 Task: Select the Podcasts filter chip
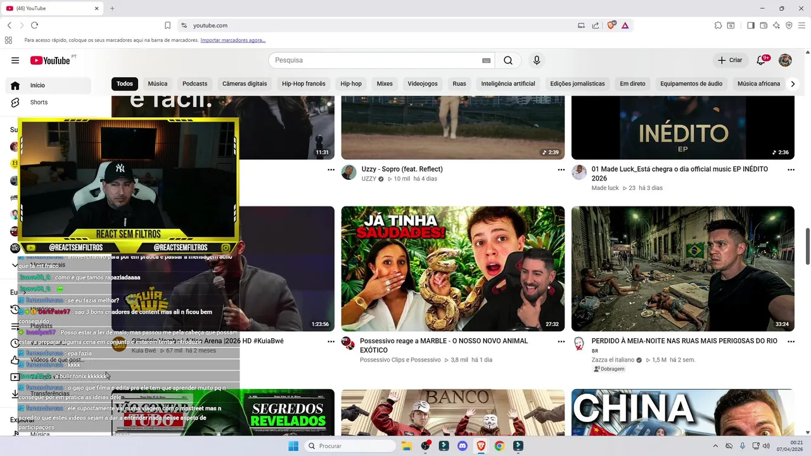[x=195, y=84]
